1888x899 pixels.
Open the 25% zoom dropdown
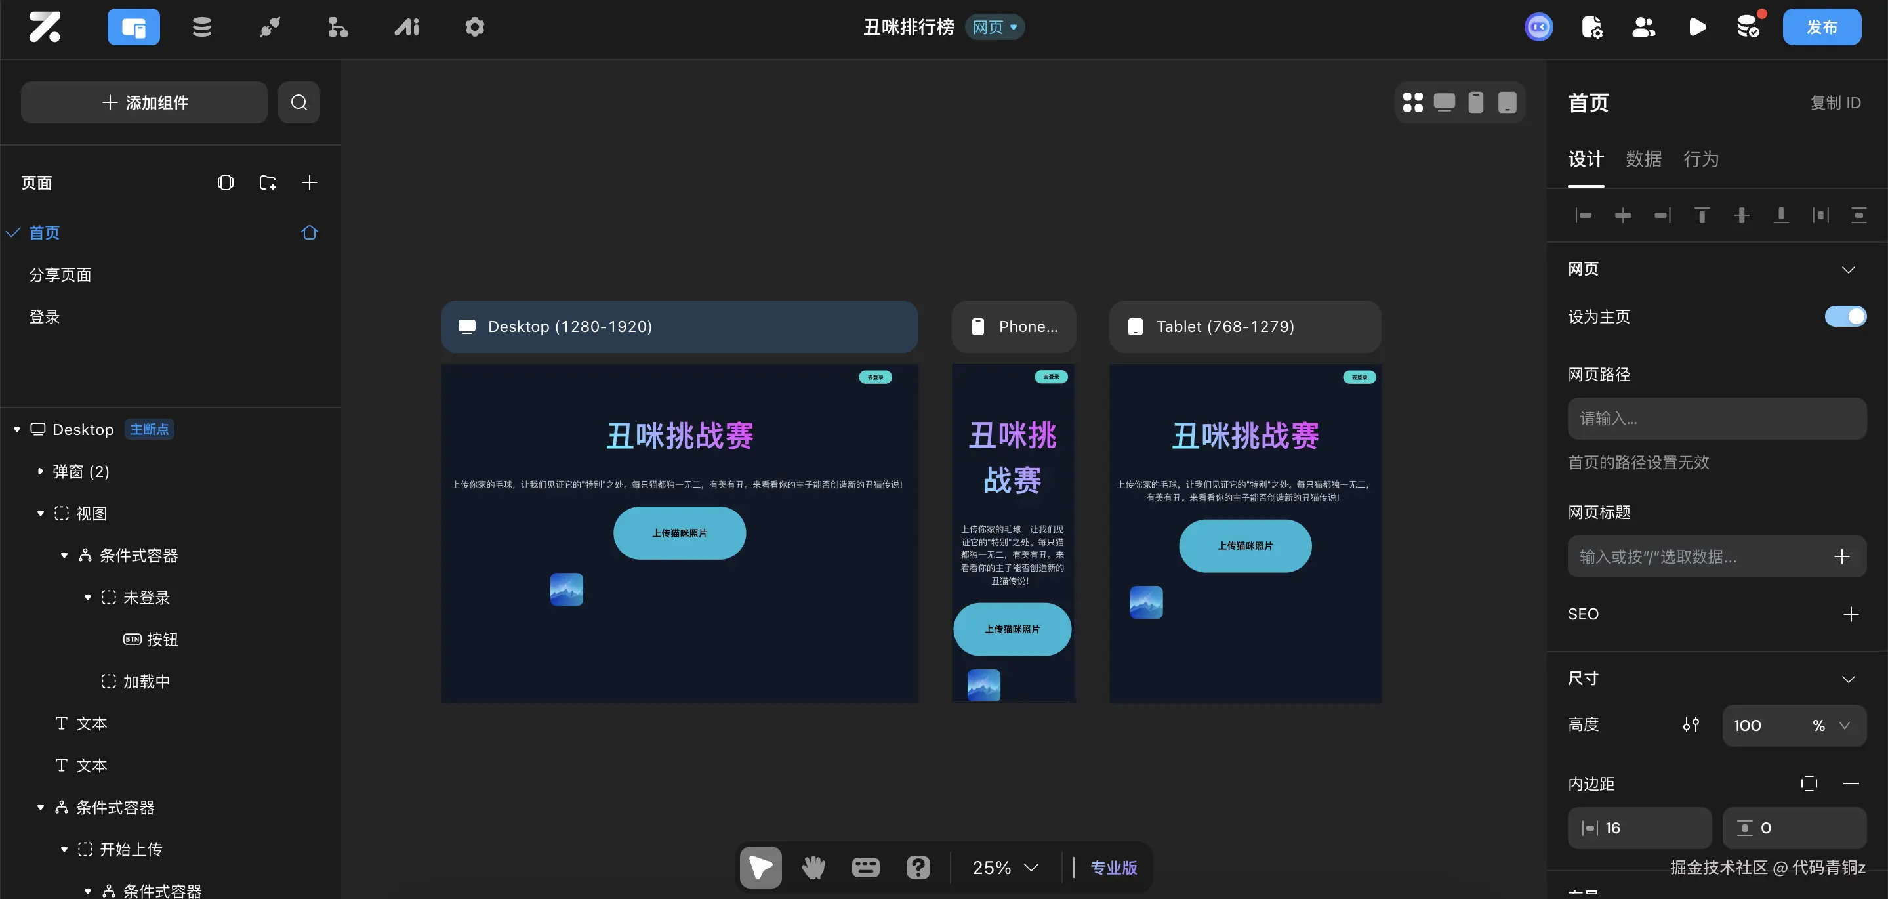click(1005, 868)
